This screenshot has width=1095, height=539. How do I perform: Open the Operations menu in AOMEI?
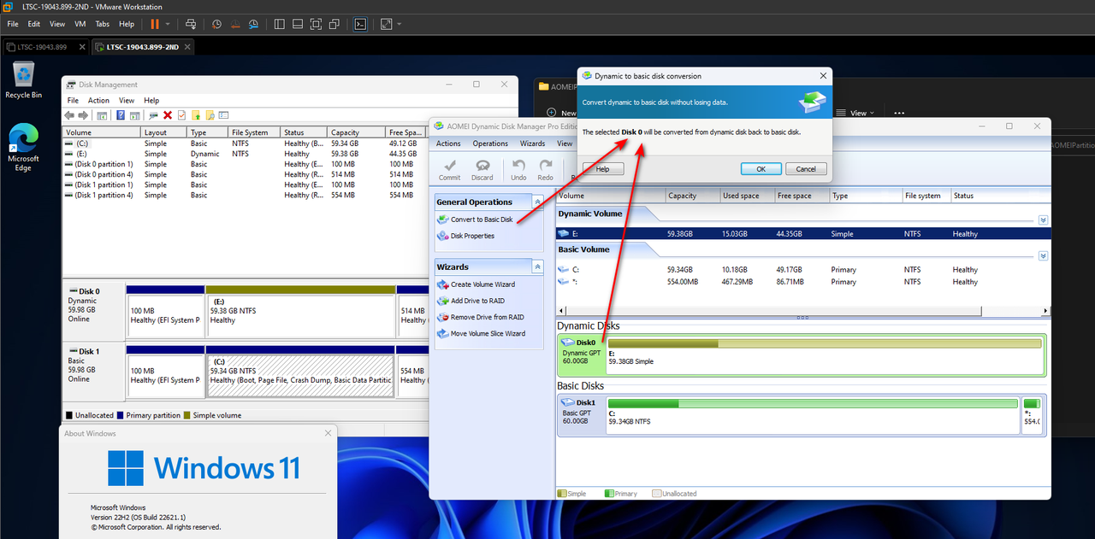[490, 144]
